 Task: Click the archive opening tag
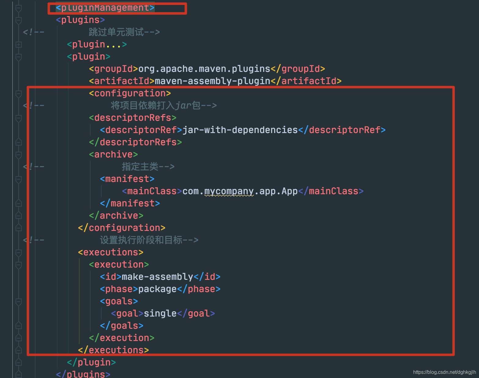coord(113,155)
